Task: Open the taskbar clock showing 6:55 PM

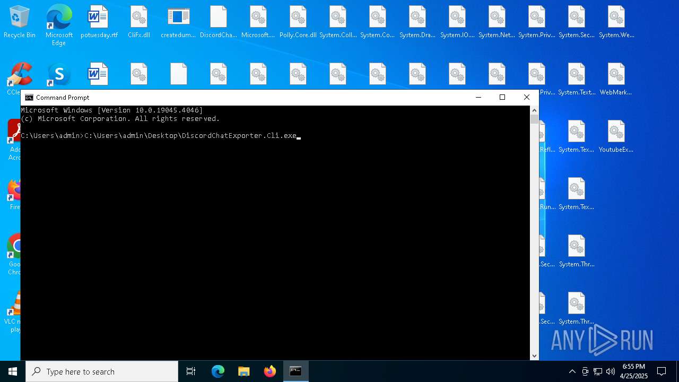Action: [x=634, y=371]
